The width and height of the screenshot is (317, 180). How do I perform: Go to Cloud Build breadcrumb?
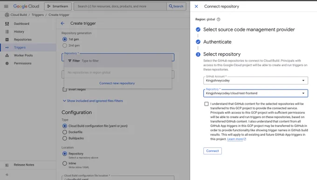coord(19,15)
